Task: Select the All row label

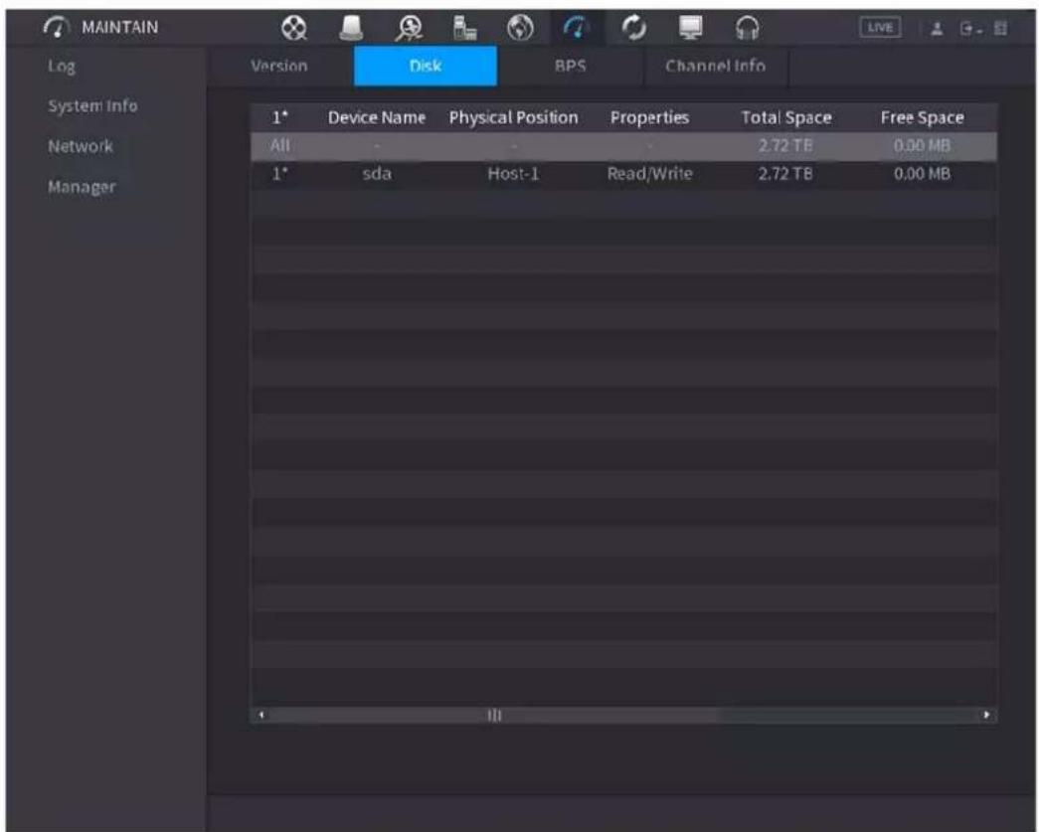Action: click(279, 146)
